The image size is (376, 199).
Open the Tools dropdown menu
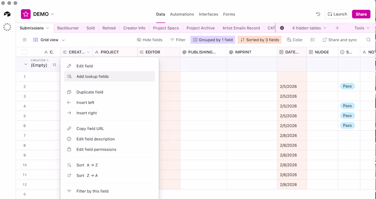(362, 28)
